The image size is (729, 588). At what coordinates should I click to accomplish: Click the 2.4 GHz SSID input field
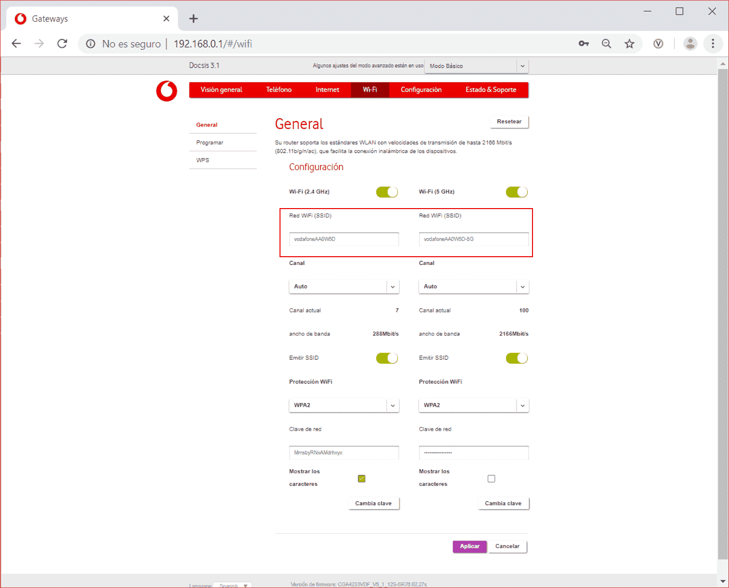click(x=344, y=239)
